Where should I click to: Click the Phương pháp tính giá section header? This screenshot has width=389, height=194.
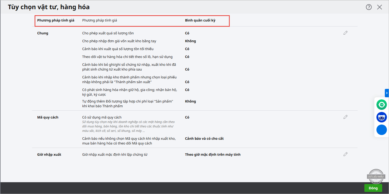(56, 20)
